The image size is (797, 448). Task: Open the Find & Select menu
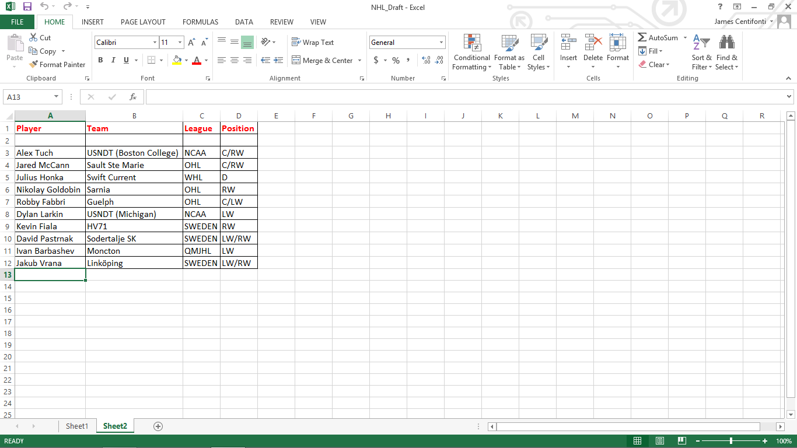(727, 52)
